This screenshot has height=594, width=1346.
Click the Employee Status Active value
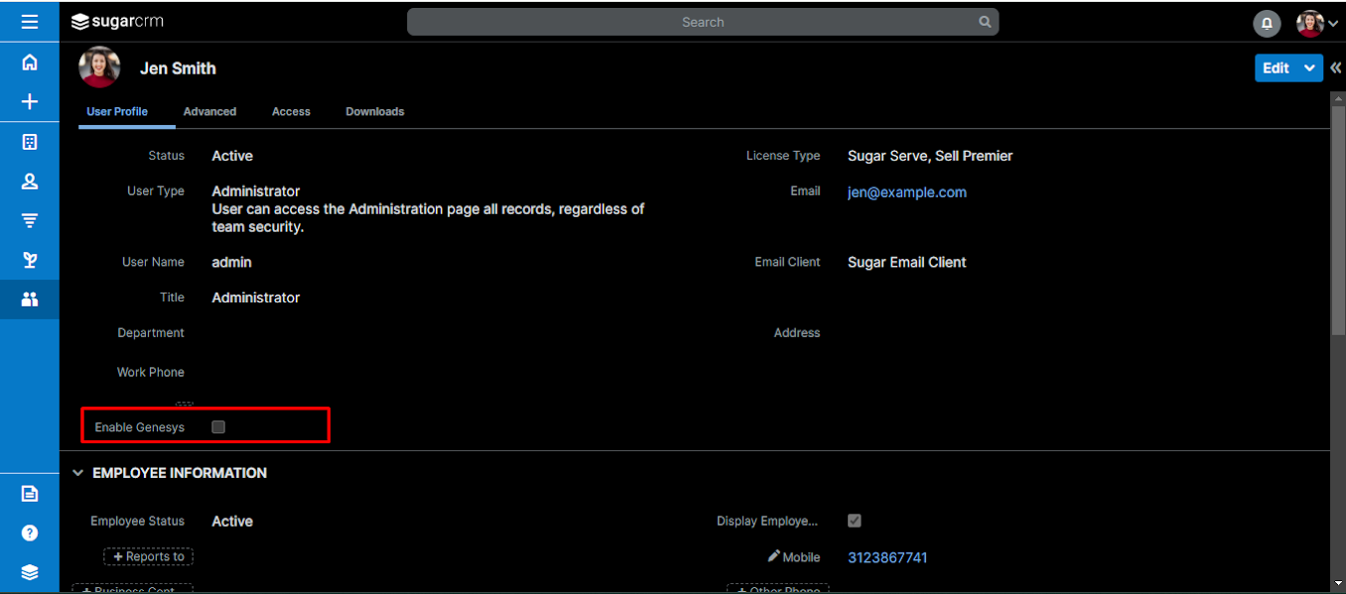(232, 522)
